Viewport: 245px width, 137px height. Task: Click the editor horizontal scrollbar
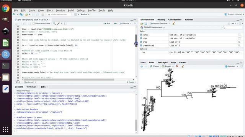point(69,80)
